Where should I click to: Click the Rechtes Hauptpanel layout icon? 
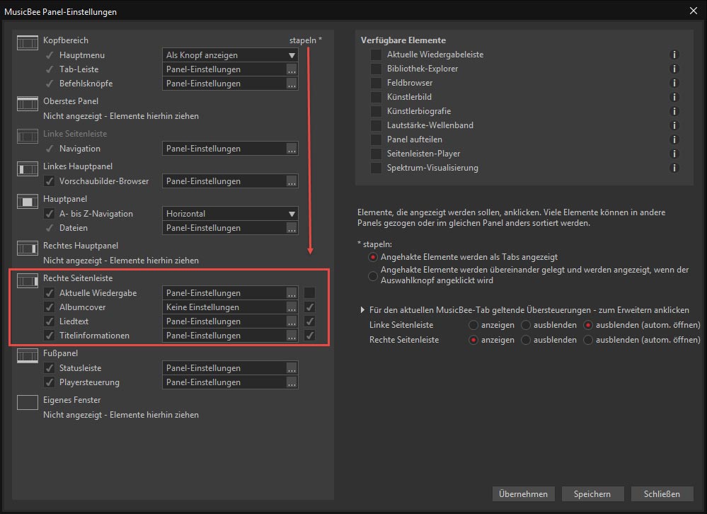coord(28,248)
